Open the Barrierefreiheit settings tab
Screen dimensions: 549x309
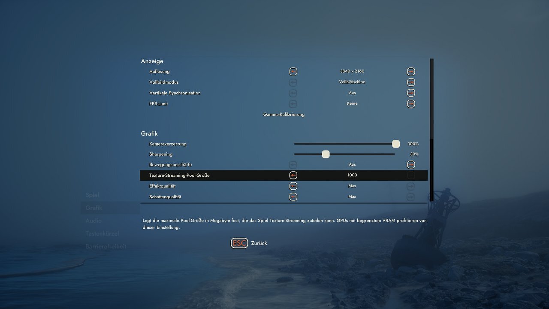point(106,246)
